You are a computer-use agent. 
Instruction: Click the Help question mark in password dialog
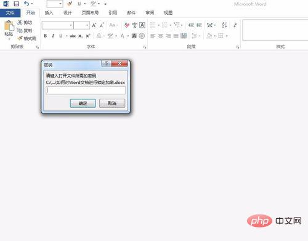[x=107, y=63]
